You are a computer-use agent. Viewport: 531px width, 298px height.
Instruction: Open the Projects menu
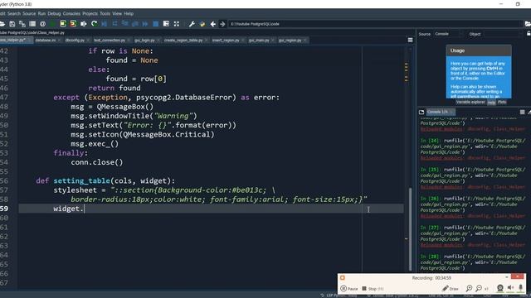90,13
